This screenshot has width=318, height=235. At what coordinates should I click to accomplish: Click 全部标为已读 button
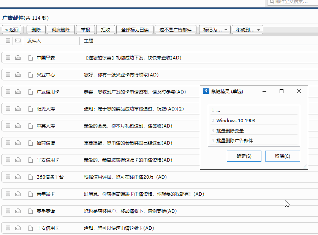pyautogui.click(x=134, y=30)
